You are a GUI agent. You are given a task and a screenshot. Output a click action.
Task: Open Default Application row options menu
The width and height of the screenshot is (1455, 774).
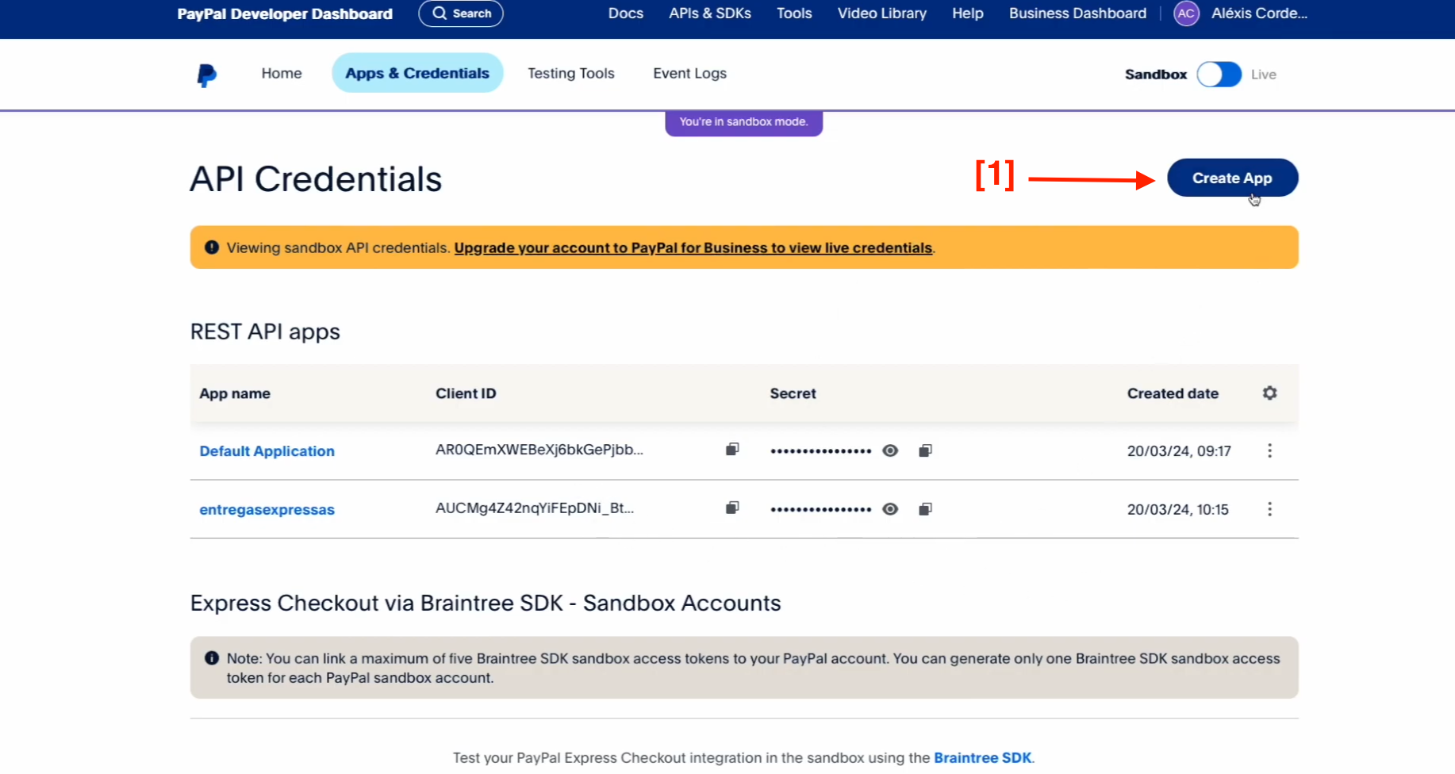pyautogui.click(x=1269, y=450)
